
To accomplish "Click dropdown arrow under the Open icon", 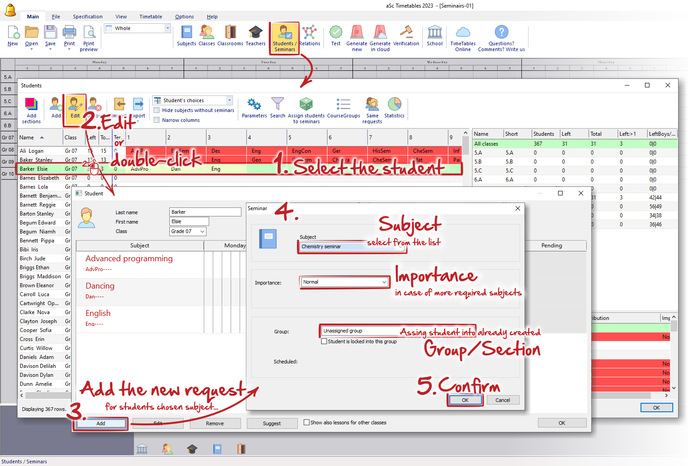I will point(31,49).
